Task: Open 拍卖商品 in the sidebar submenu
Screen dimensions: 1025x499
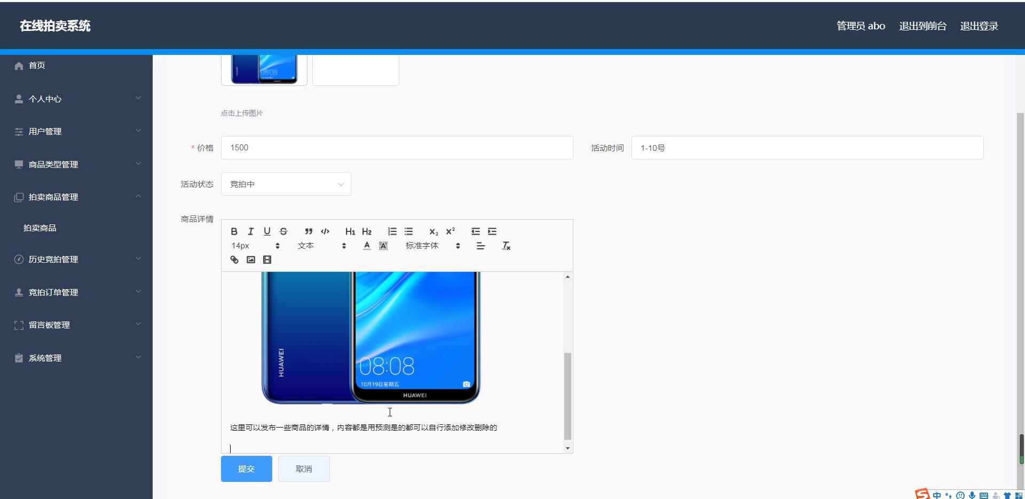Action: 40,228
